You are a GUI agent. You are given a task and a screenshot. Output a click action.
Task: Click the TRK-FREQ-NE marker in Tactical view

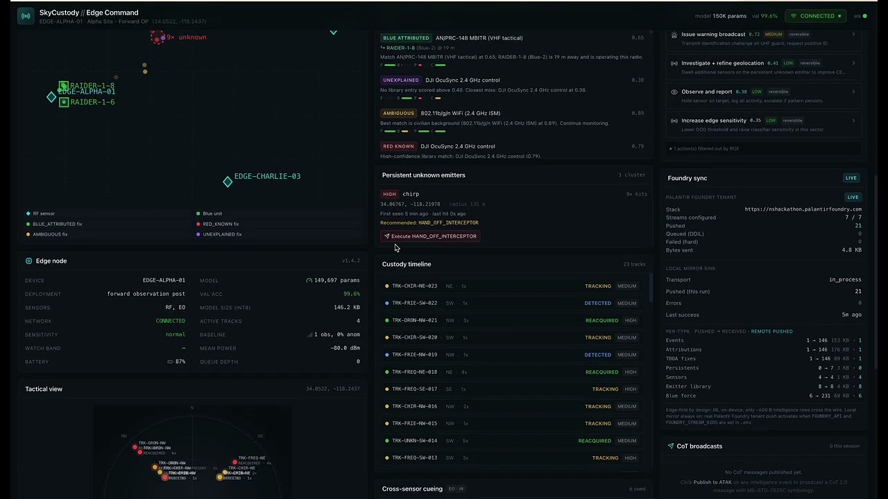point(235,462)
